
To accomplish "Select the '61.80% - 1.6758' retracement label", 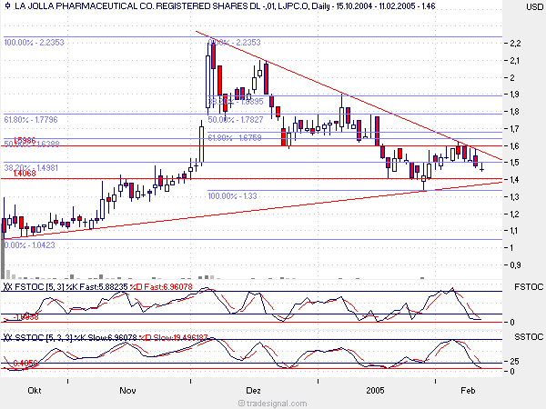I will pyautogui.click(x=235, y=138).
